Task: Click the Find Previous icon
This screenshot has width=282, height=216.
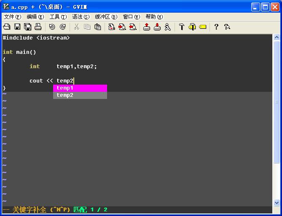Action: tap(133, 27)
